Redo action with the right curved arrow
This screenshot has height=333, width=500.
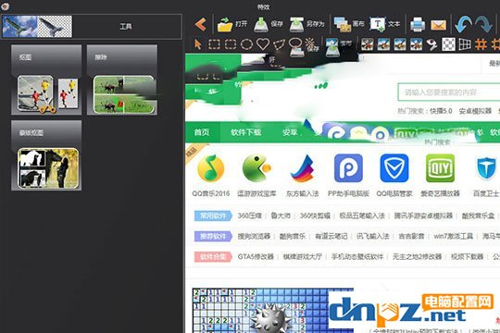point(483,25)
